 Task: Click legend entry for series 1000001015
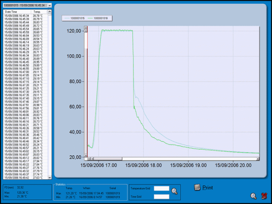tap(75, 18)
